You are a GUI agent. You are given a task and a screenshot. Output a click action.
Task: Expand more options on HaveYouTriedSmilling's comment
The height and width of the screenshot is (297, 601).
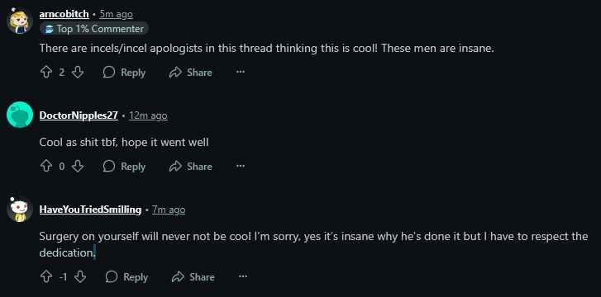[x=243, y=276]
